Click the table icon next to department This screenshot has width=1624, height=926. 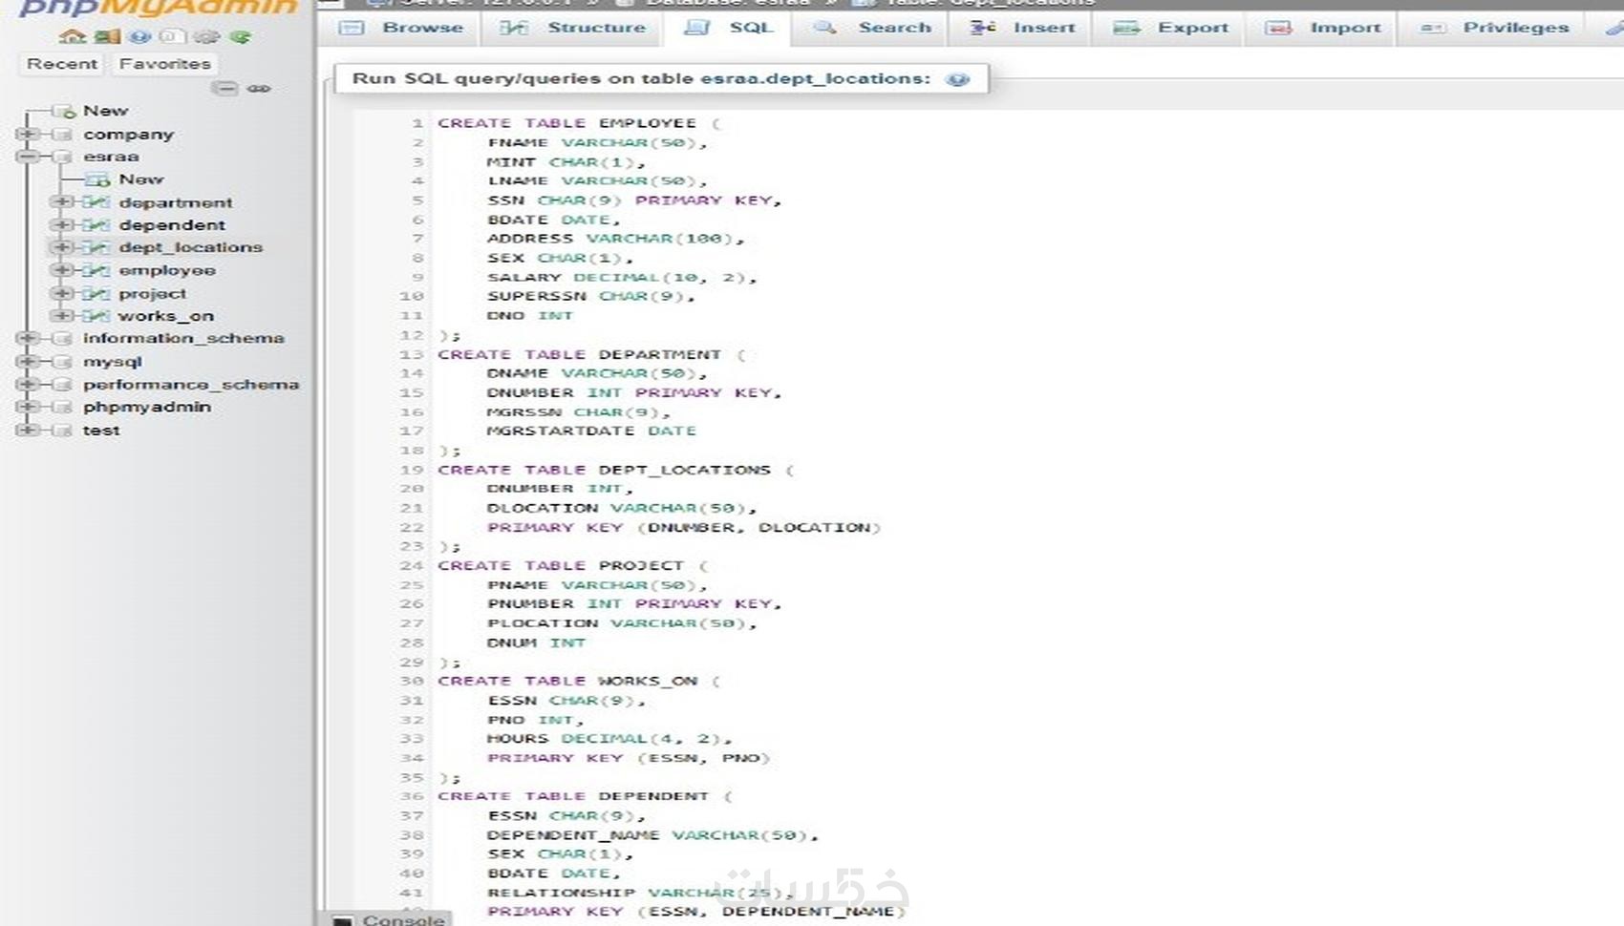click(x=96, y=202)
